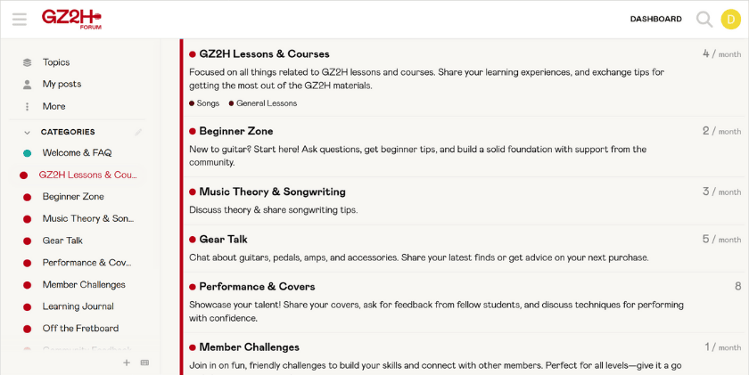This screenshot has width=749, height=375.
Task: Click the pencil edit icon beside Categories
Action: (x=138, y=132)
